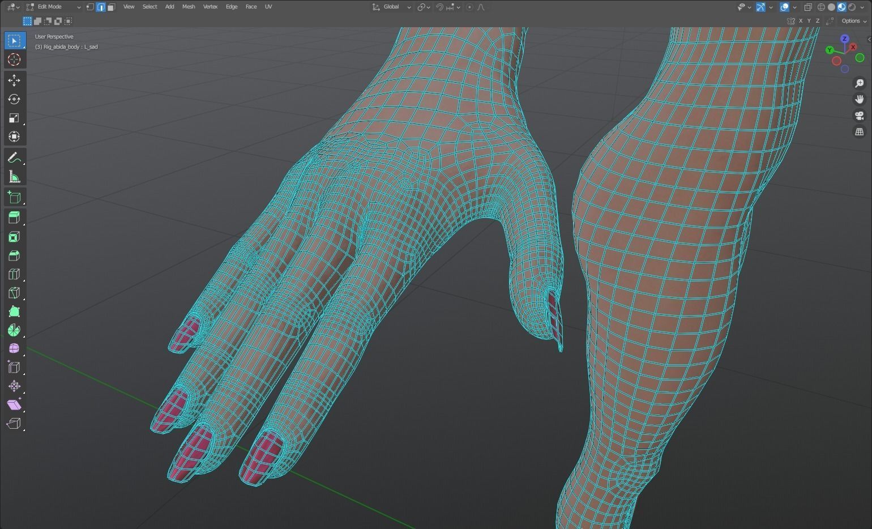
Task: Click the zoom magnifier viewport button
Action: tap(860, 83)
